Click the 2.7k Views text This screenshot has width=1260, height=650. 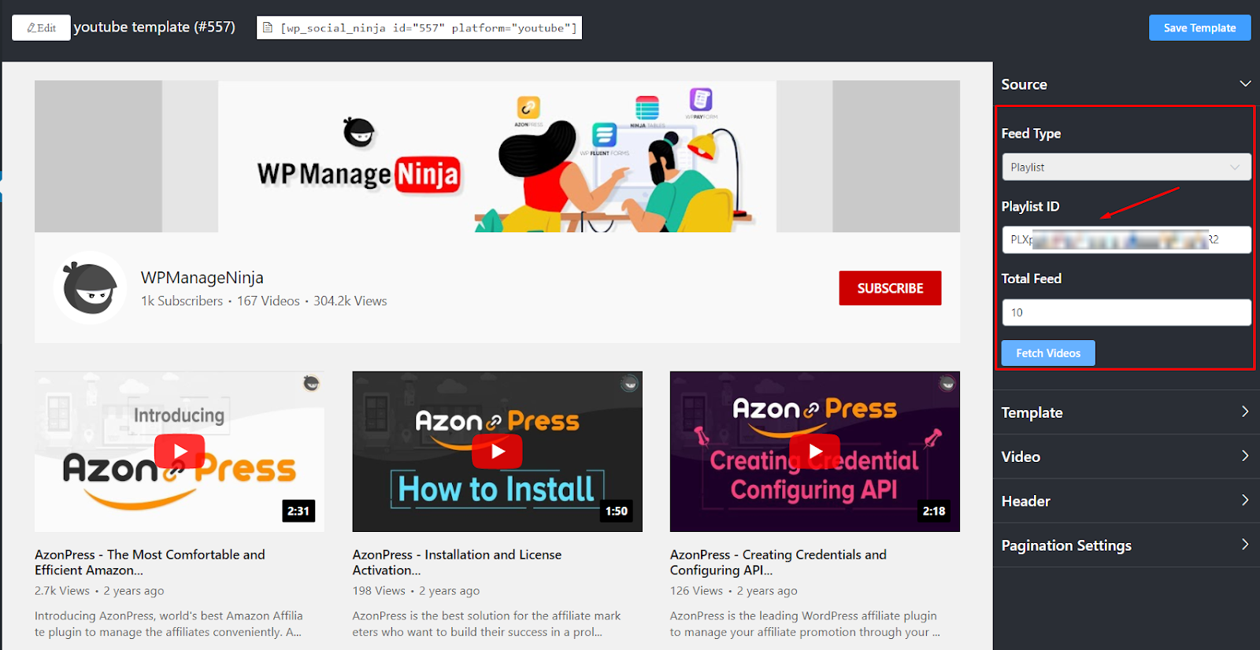point(62,590)
